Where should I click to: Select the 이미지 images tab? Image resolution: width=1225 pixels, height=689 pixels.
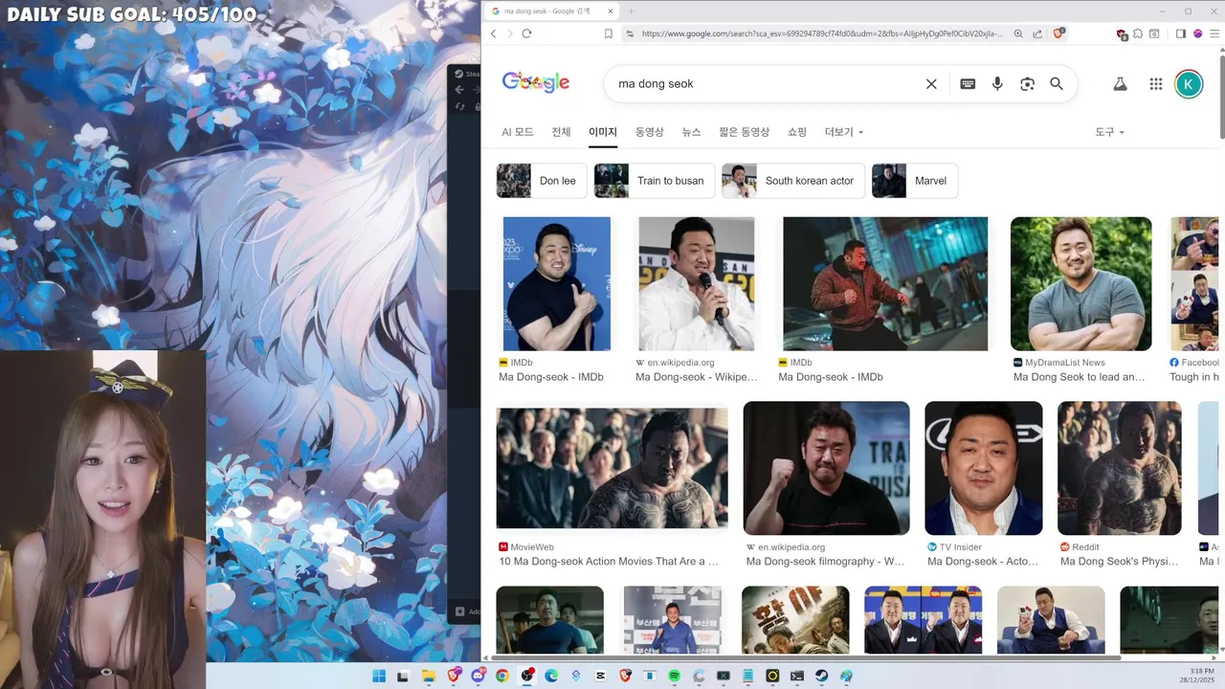pos(603,132)
